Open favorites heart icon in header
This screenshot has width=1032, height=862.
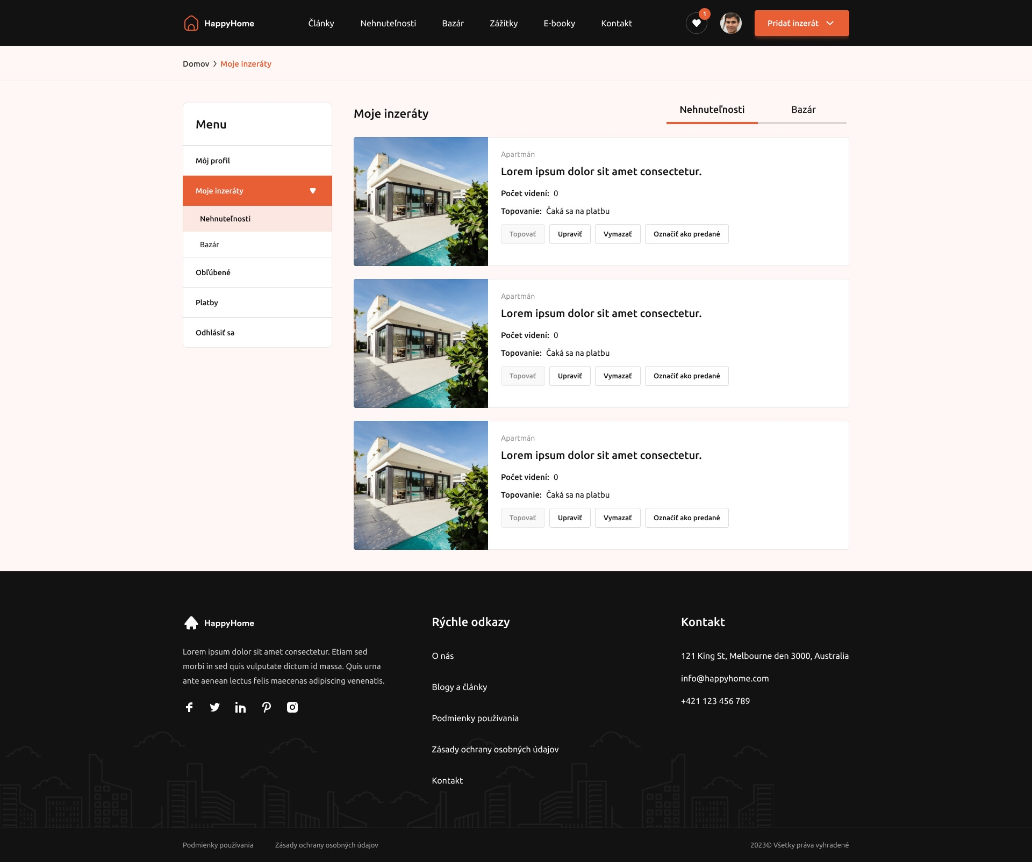pos(697,23)
